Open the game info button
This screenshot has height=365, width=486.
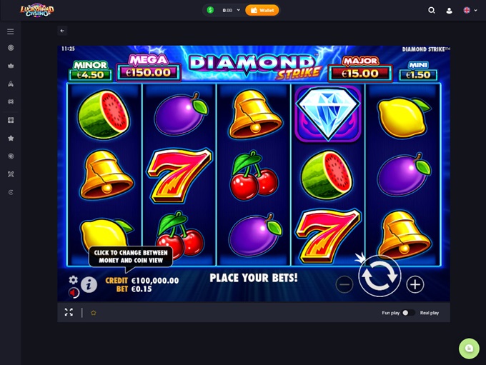[x=89, y=284]
